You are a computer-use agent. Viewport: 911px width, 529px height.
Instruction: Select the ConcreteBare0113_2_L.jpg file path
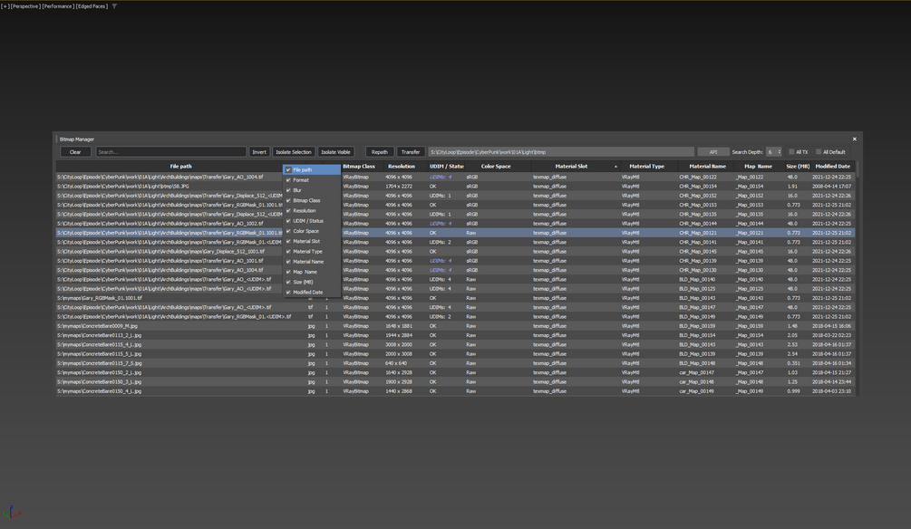point(99,336)
